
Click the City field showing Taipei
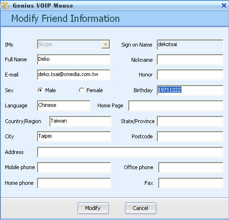tap(74, 136)
